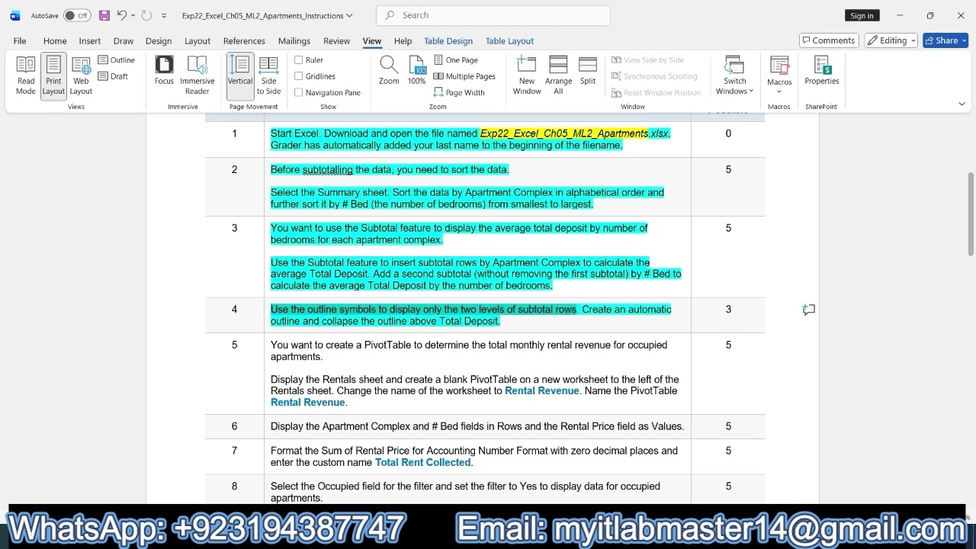Open the Mailings tab
Screen dimensions: 976x549
point(294,41)
